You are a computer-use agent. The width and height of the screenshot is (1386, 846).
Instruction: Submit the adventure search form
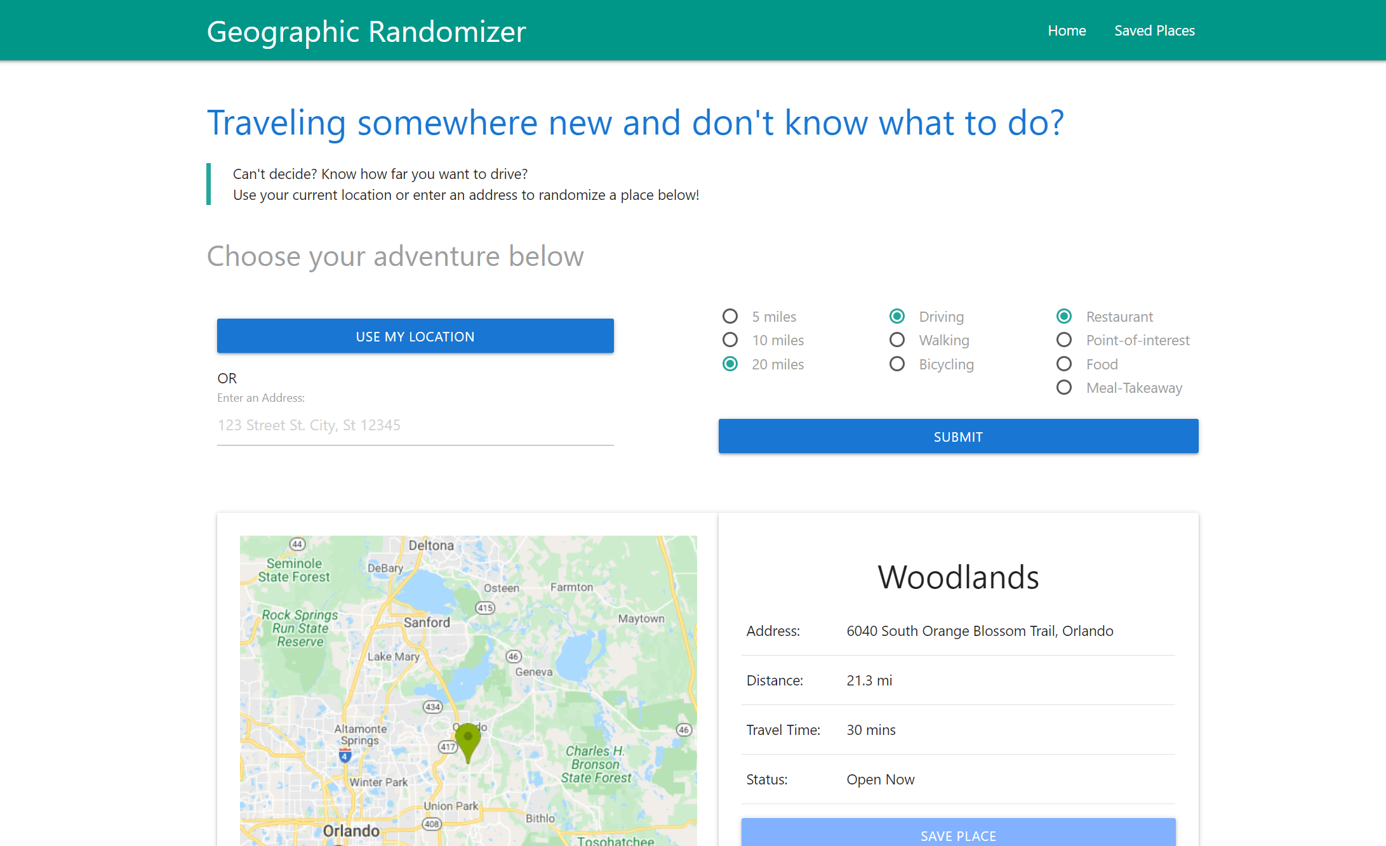[x=957, y=436]
